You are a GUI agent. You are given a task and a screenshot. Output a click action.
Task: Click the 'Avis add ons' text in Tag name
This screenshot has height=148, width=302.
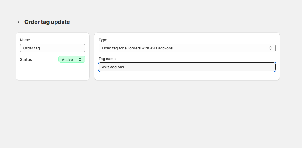coord(113,67)
